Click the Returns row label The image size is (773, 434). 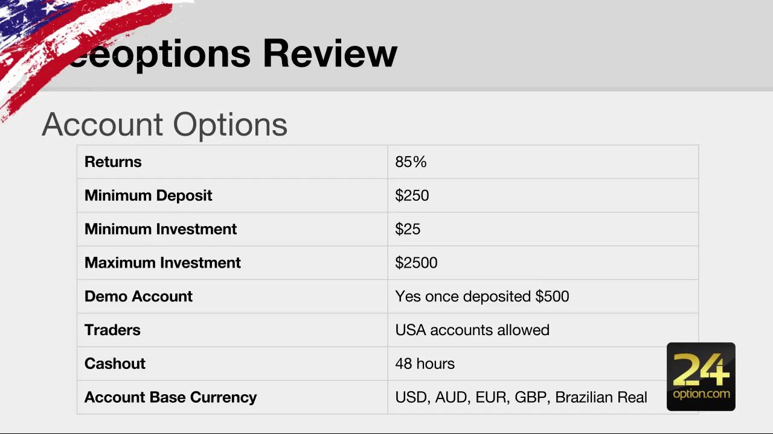click(113, 162)
